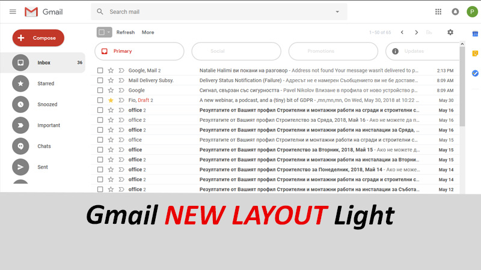Viewport: 481px width, 270px height.
Task: Open the main menu hamburger icon
Action: pos(13,11)
